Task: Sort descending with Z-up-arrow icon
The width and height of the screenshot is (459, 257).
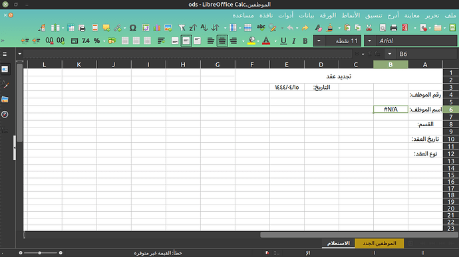Action: [193, 28]
